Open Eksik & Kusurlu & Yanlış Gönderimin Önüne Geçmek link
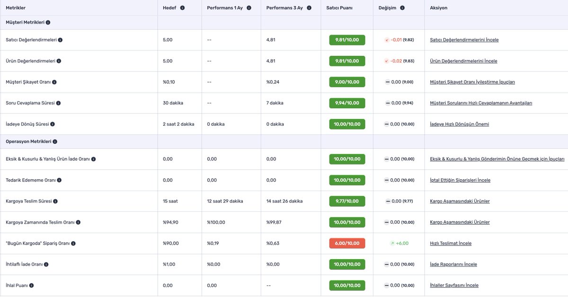568x297 pixels. click(x=497, y=159)
